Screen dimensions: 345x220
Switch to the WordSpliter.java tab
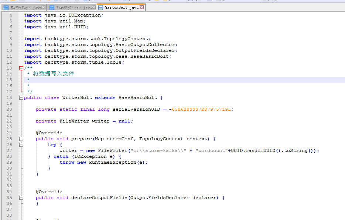[x=72, y=7]
